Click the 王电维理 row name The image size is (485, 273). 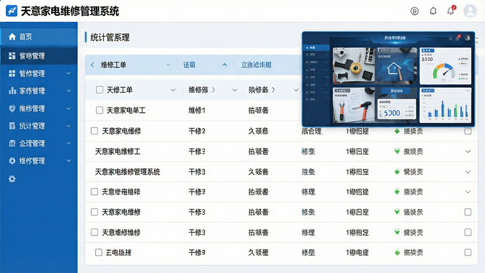tap(118, 253)
